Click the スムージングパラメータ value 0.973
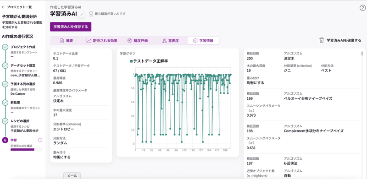The width and height of the screenshot is (367, 179). pyautogui.click(x=251, y=115)
